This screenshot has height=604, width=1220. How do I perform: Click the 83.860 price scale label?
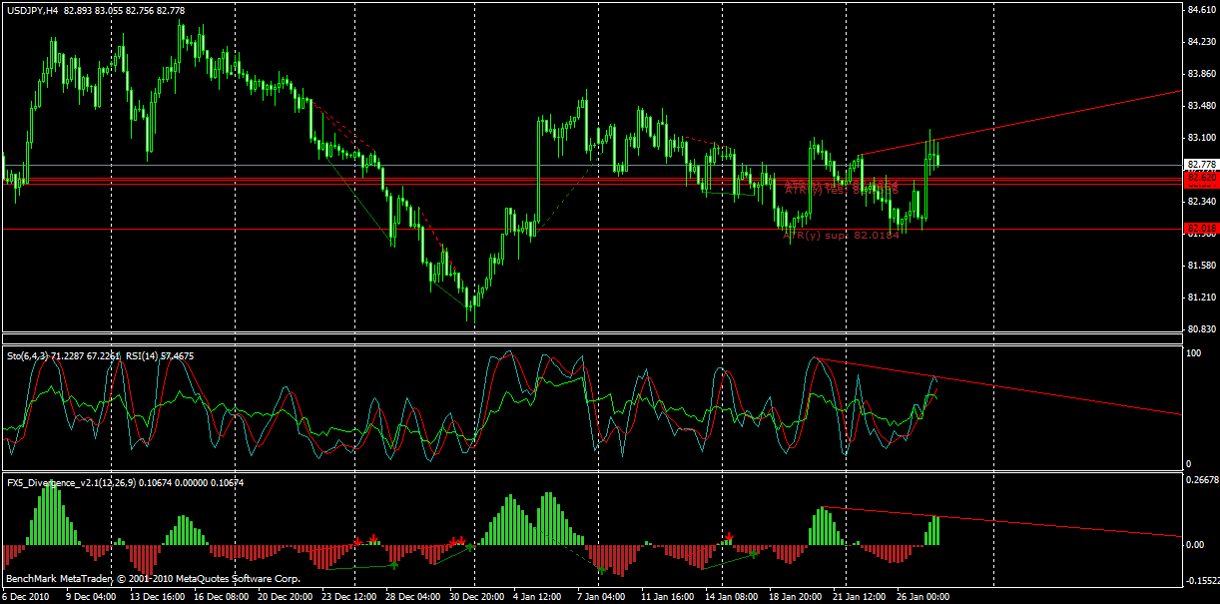pos(1201,74)
